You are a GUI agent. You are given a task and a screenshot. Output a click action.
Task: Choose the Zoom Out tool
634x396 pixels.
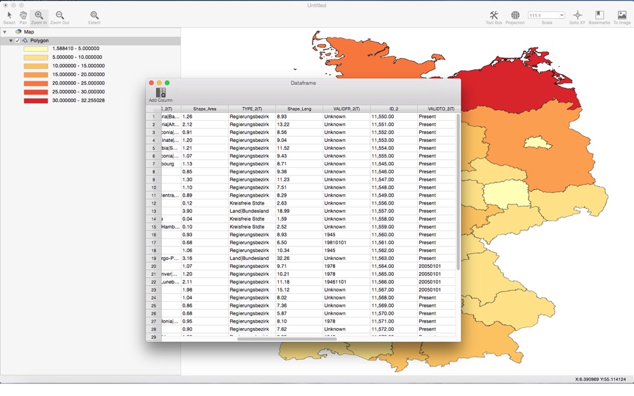click(60, 18)
